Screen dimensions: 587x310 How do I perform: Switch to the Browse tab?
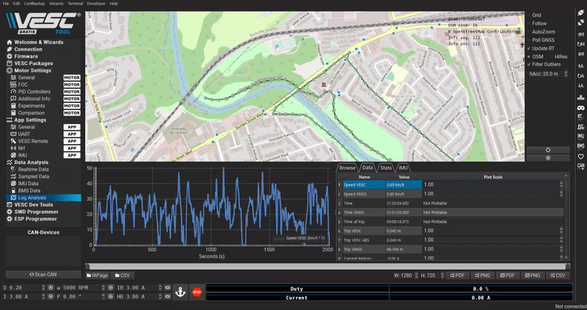[347, 168]
